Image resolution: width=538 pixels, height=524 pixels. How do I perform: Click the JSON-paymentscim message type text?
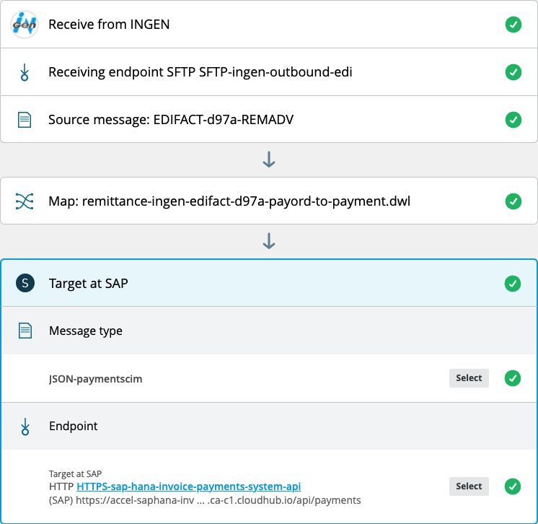96,379
